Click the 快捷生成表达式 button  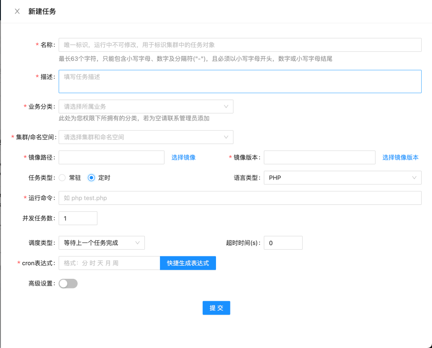tap(188, 263)
